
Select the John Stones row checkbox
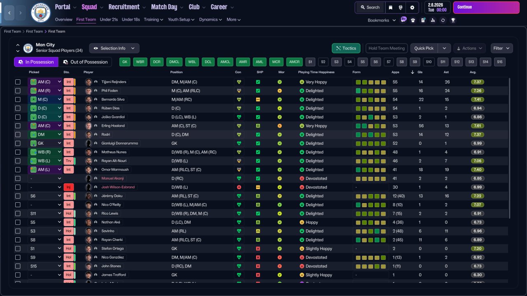pyautogui.click(x=18, y=266)
